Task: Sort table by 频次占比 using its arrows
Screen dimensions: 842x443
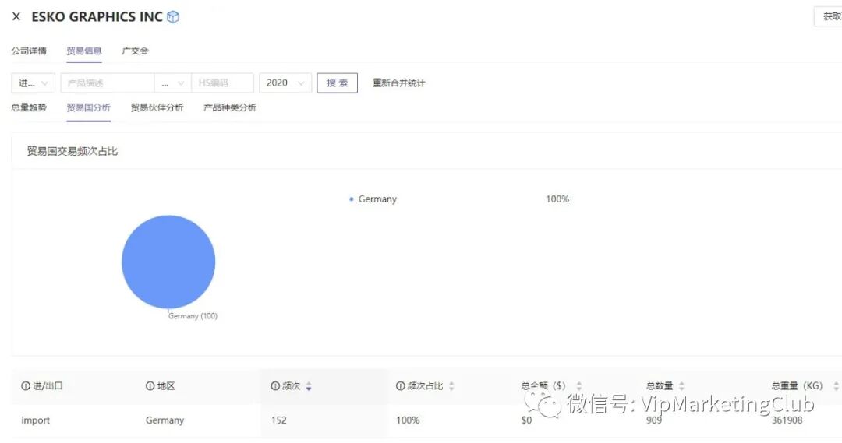Action: pos(451,386)
